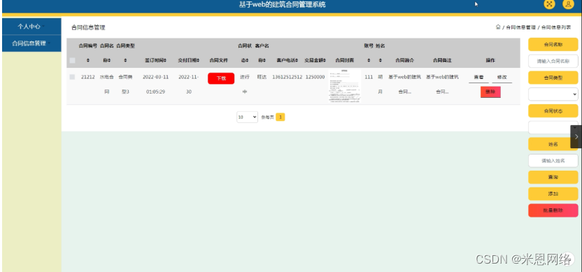Screen dimensions: 582x272
Task: Click the 合同状态 yellow filter label
Action: (x=553, y=110)
